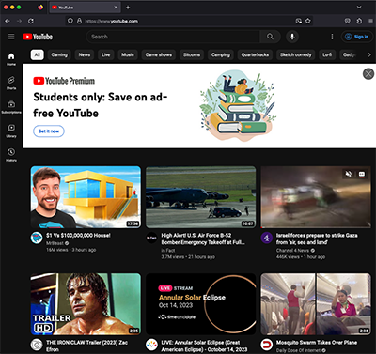Select the Sitcoms category chip
This screenshot has height=354, width=376.
coord(192,54)
